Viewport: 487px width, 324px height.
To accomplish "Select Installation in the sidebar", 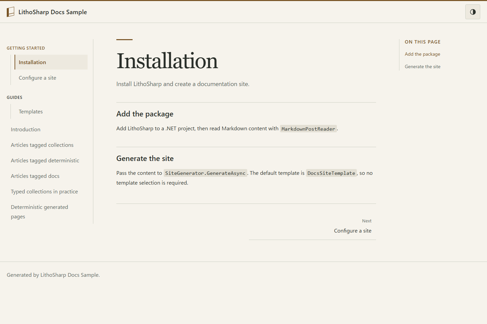I will tap(51, 62).
